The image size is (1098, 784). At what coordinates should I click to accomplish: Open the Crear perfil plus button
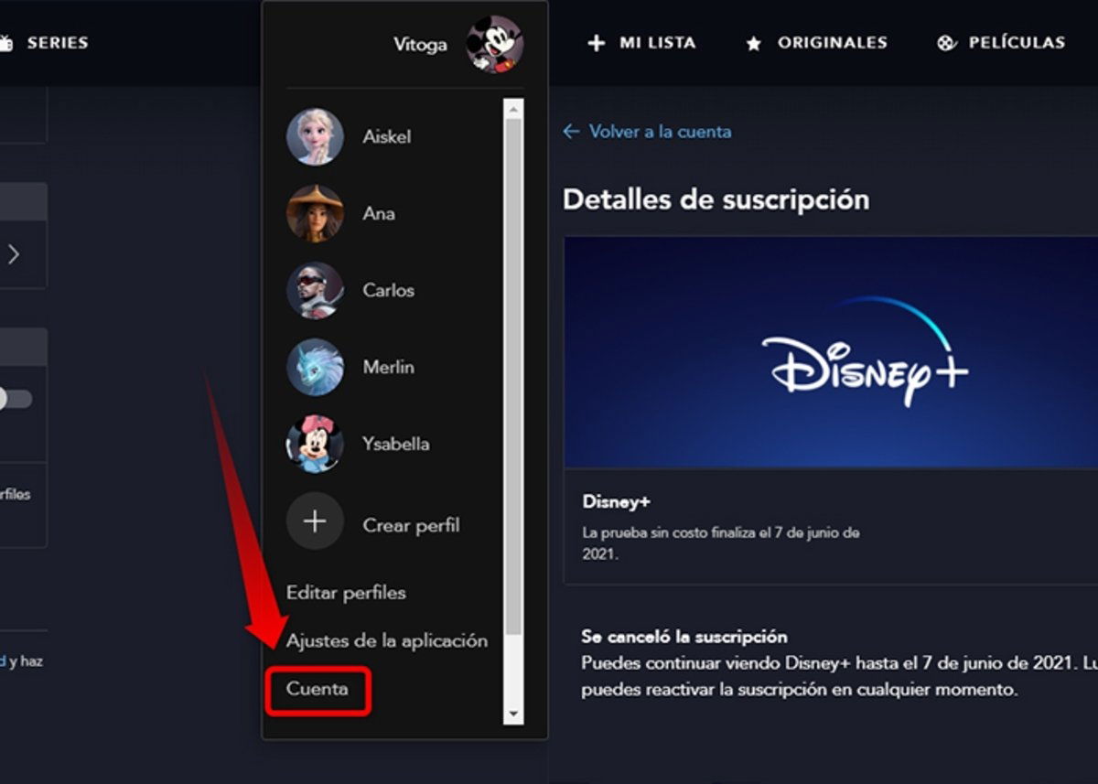click(x=315, y=522)
